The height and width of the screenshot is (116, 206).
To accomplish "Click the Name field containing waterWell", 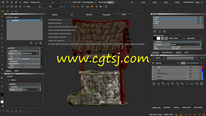I will 30,59.
